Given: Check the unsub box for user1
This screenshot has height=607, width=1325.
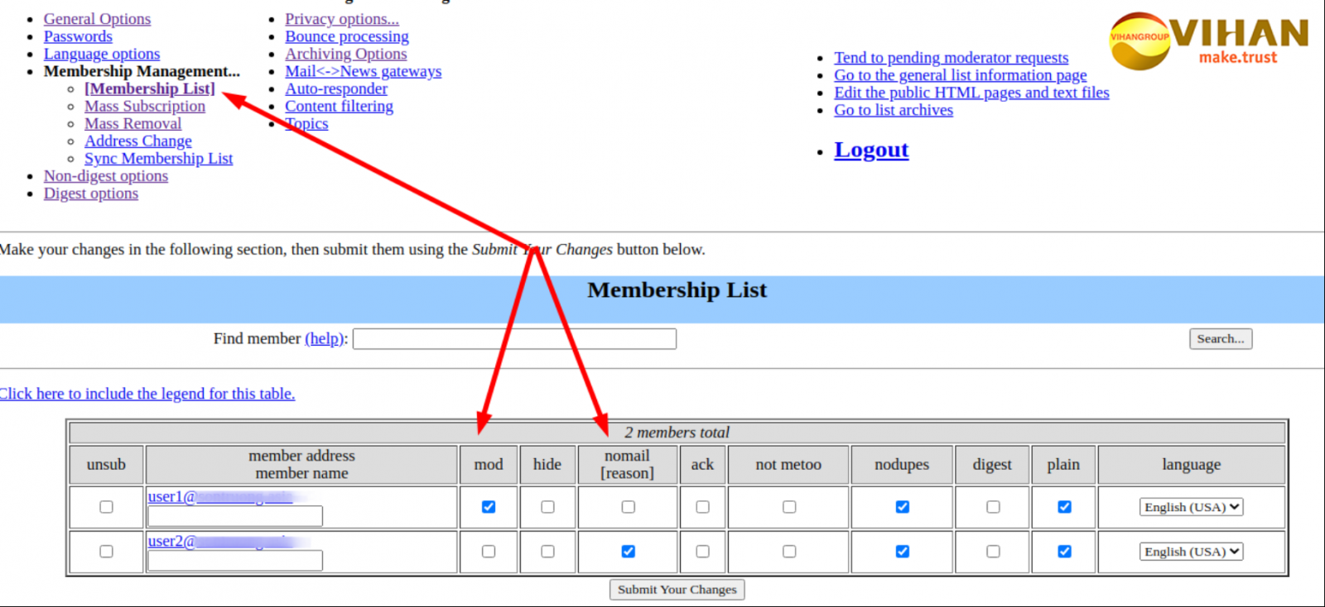Looking at the screenshot, I should pyautogui.click(x=106, y=507).
